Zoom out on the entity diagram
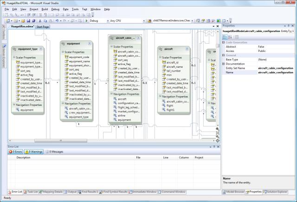297x202 pixels. (x=218, y=137)
